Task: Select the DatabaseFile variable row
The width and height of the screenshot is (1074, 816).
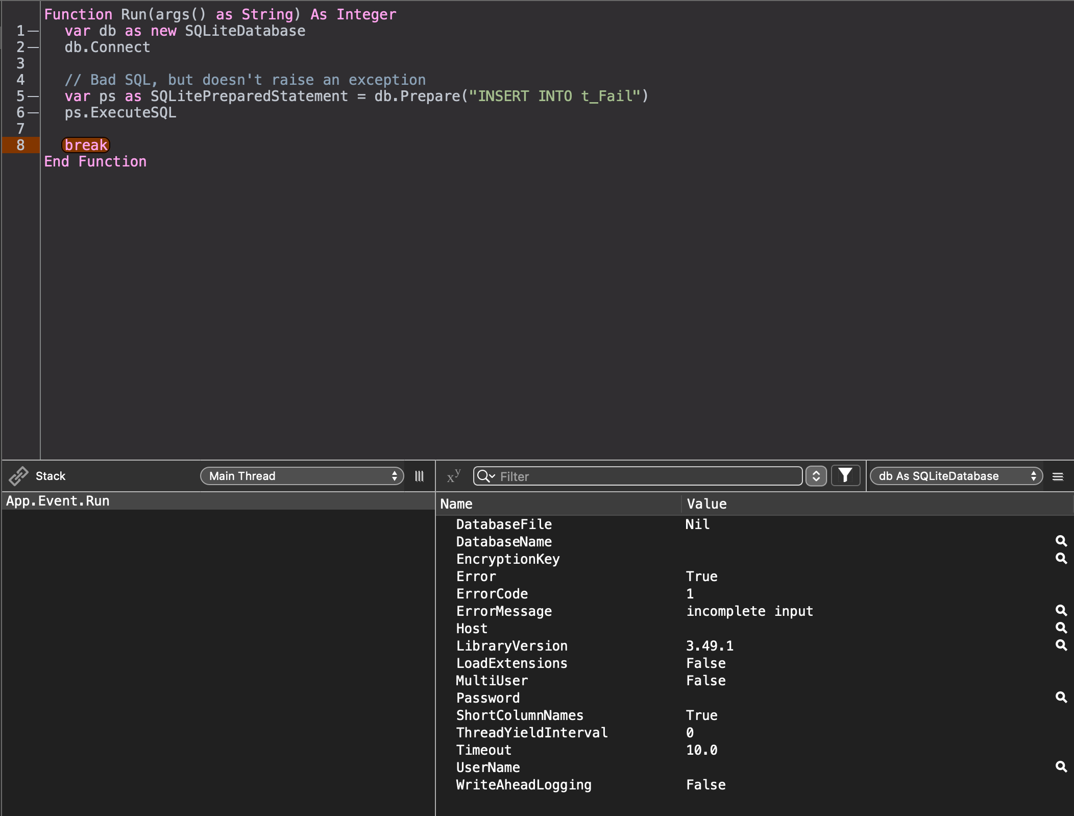Action: (x=754, y=524)
